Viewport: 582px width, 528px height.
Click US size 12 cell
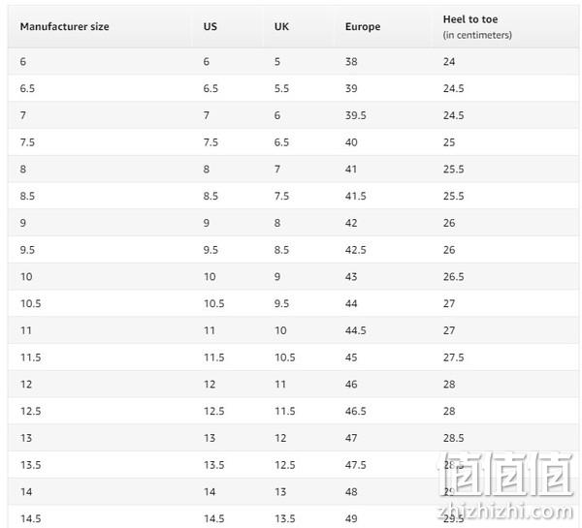[210, 385]
